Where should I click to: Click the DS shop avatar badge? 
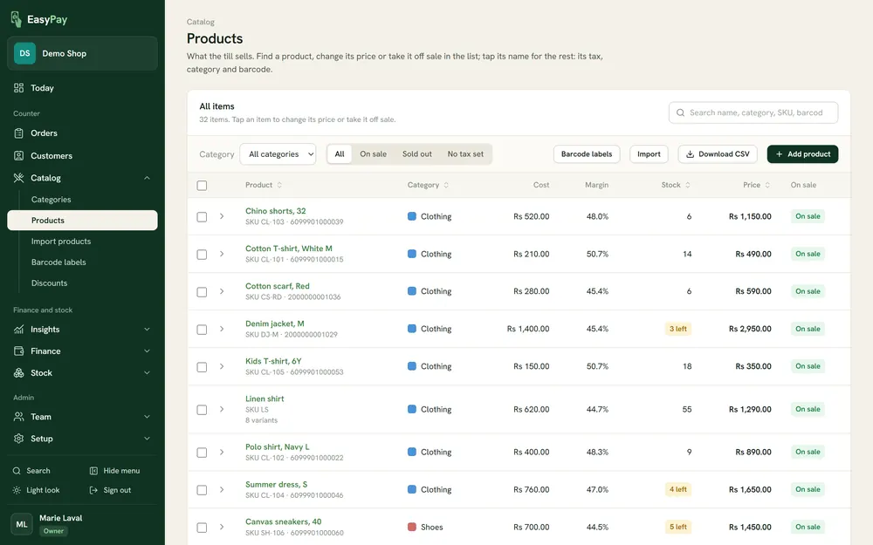24,53
